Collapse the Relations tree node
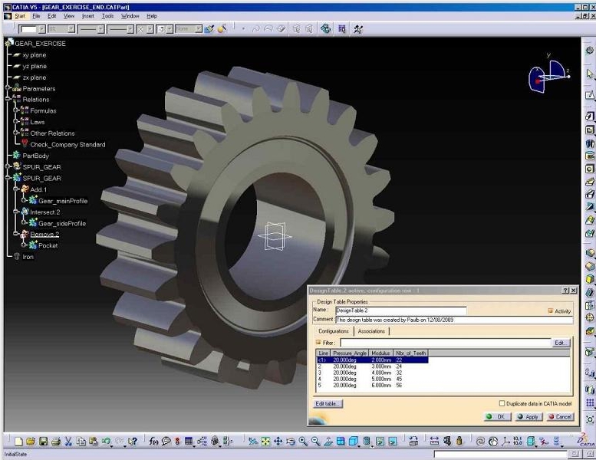Viewport: 596px width, 460px height. click(8, 100)
